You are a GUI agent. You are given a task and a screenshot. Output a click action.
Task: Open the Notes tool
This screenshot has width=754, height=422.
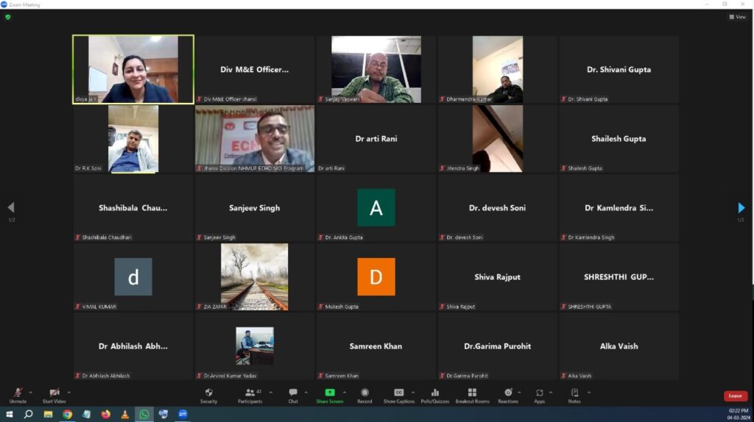pyautogui.click(x=574, y=394)
